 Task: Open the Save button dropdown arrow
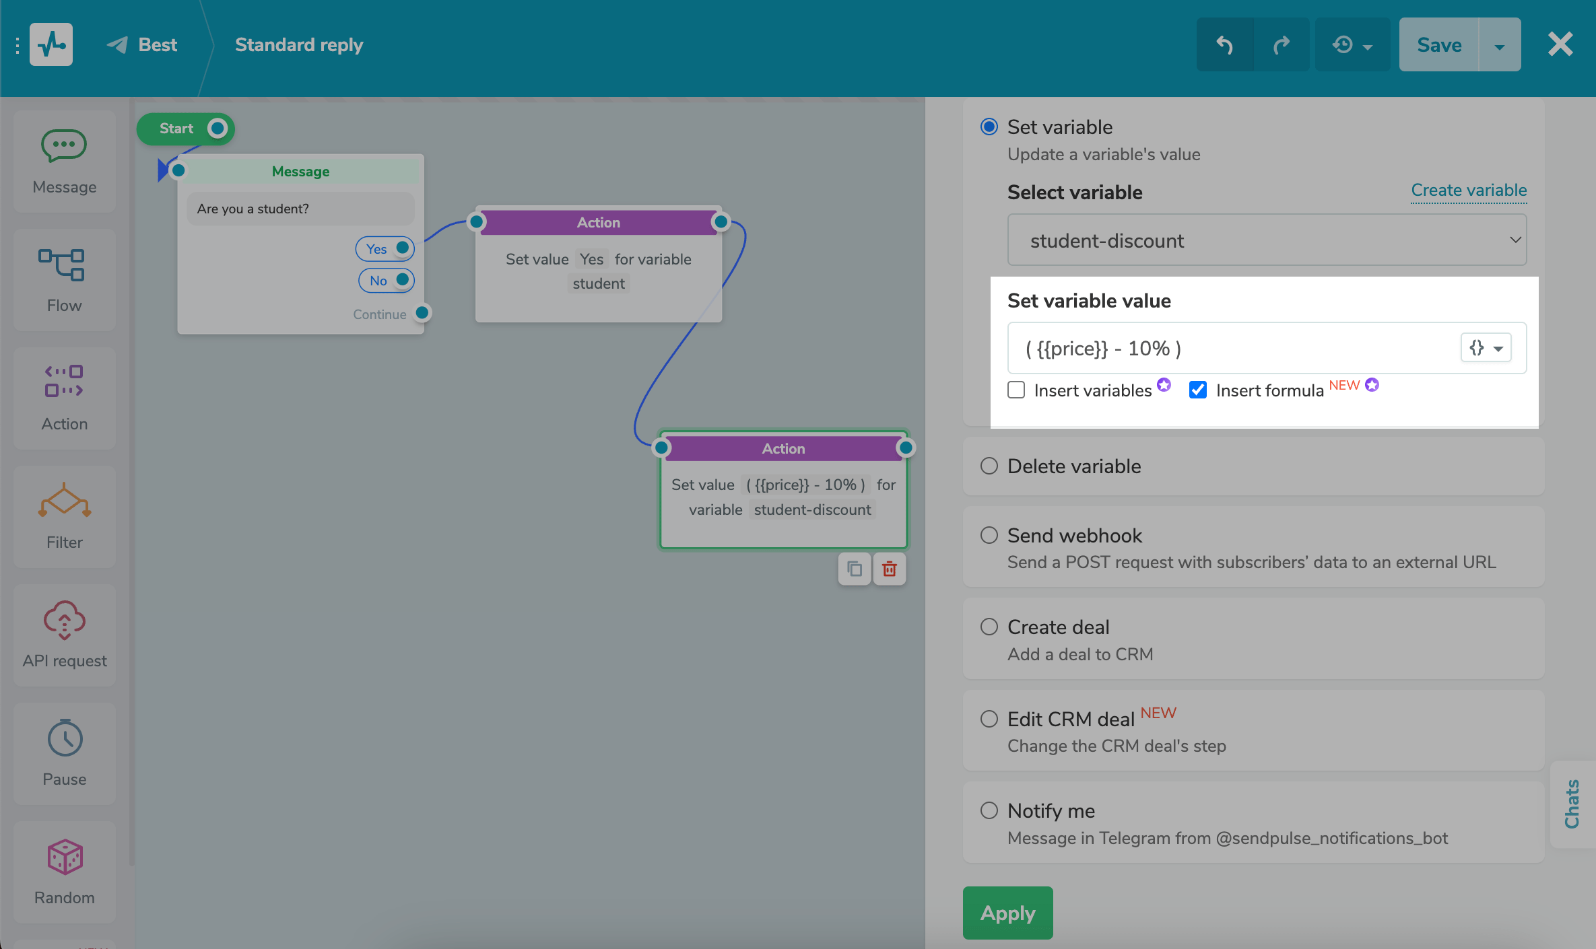click(x=1500, y=45)
